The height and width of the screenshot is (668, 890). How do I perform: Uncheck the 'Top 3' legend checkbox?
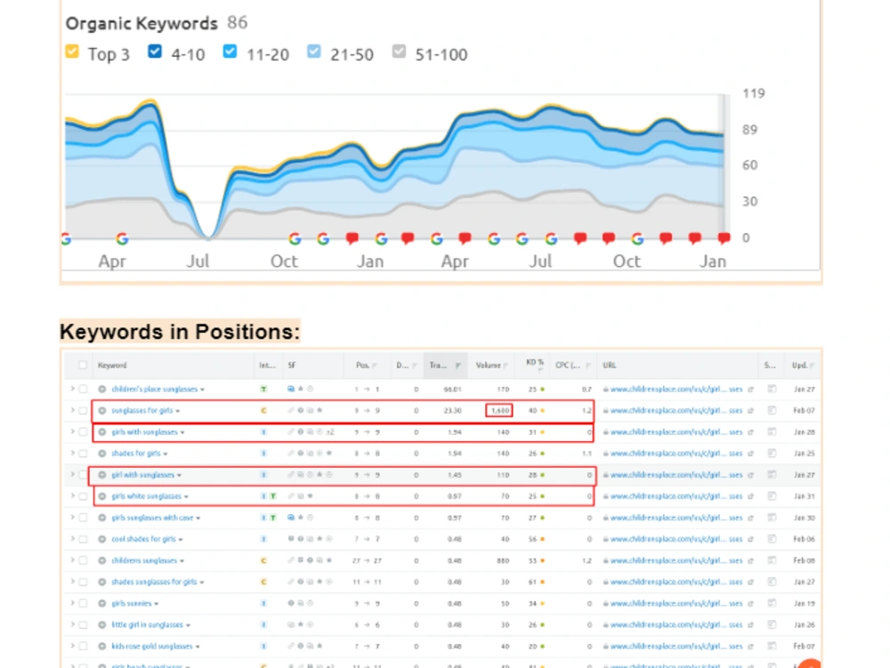click(x=72, y=52)
